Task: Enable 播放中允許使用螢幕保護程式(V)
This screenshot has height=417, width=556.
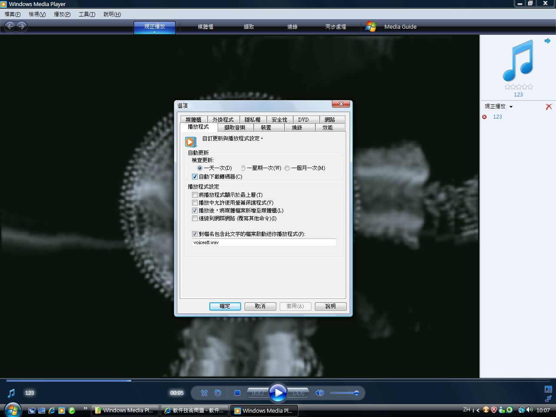Action: tap(233, 203)
